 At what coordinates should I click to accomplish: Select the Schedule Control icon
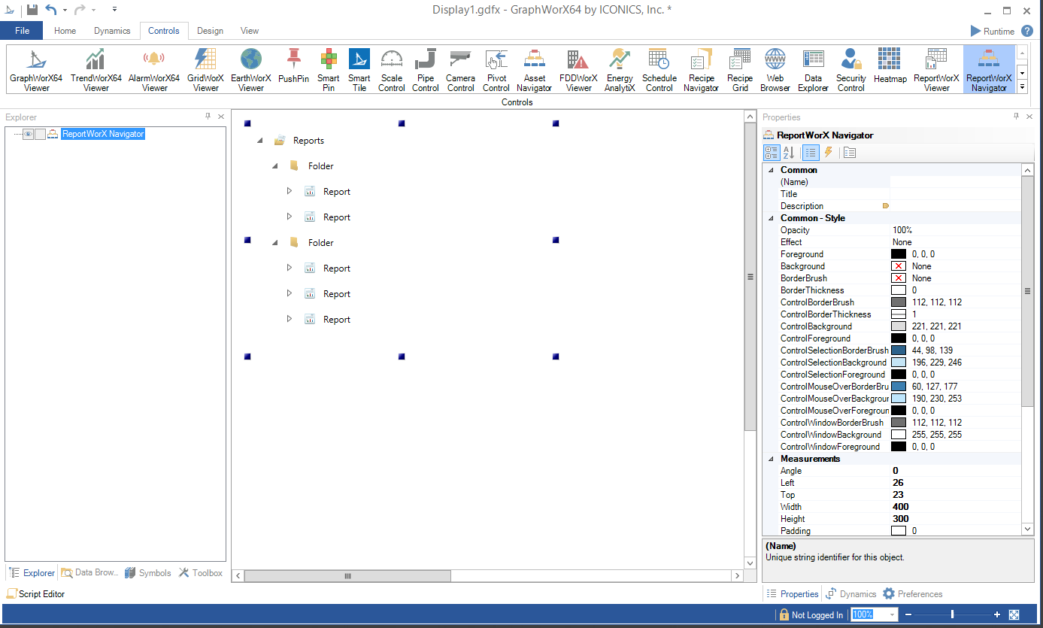659,70
